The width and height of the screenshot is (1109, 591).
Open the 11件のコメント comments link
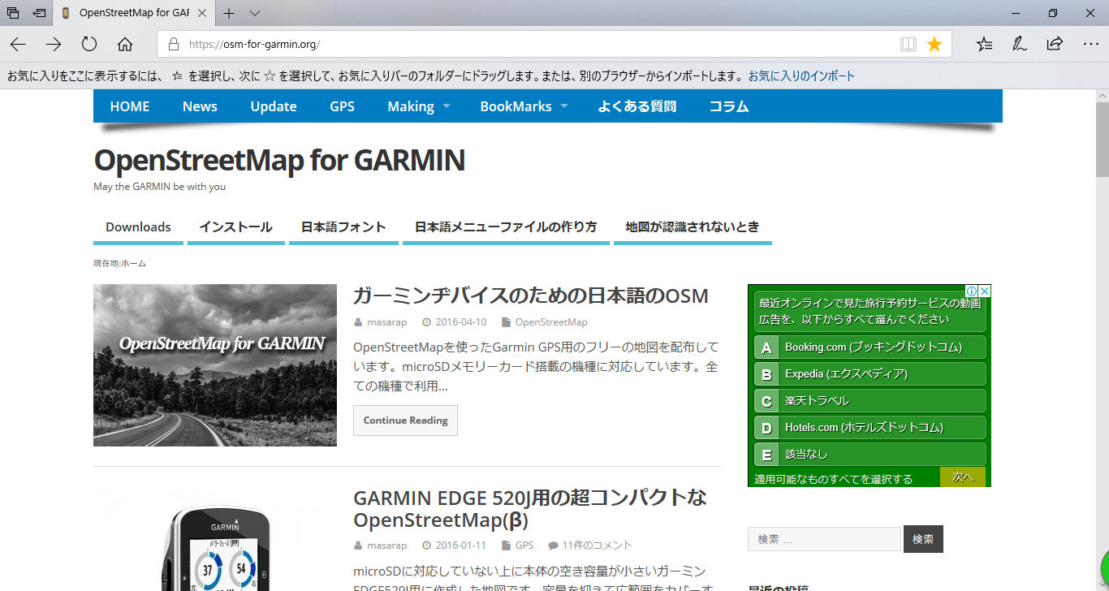597,546
